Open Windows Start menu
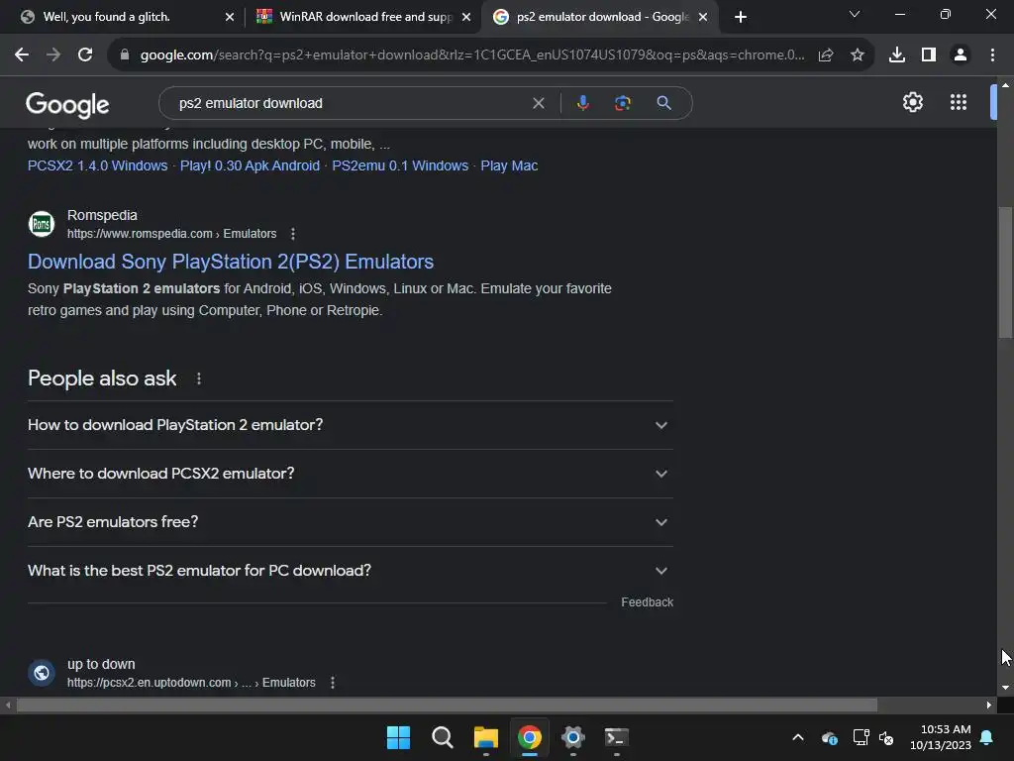The height and width of the screenshot is (761, 1014). 398,737
